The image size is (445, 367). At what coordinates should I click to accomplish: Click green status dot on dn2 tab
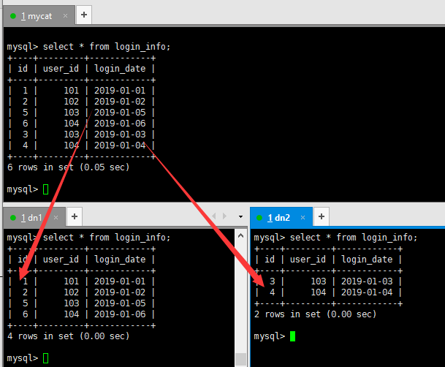259,218
